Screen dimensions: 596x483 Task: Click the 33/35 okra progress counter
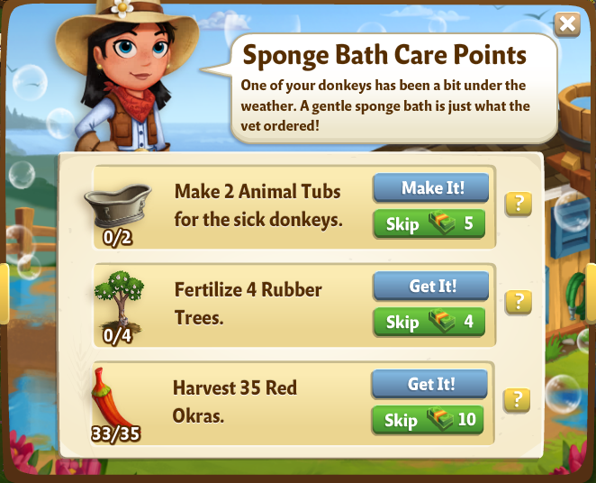(116, 434)
